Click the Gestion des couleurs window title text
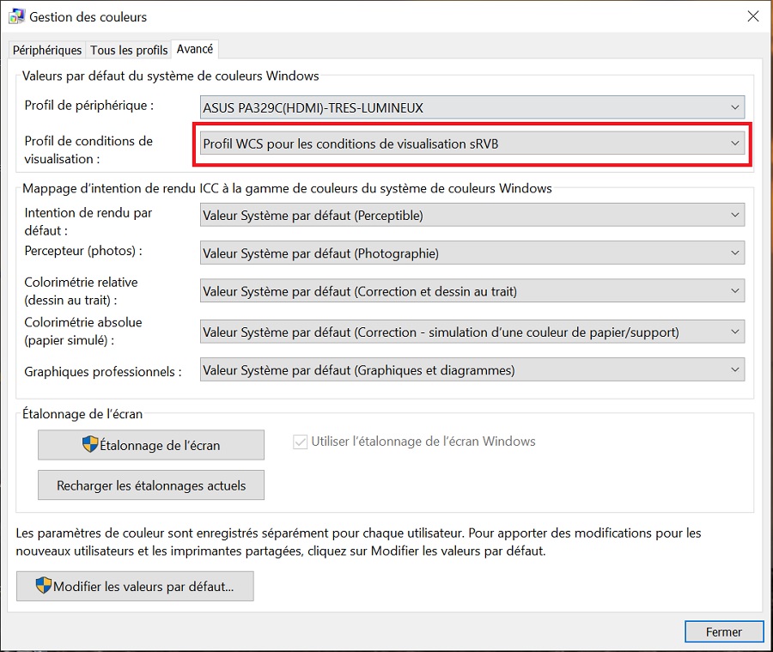Viewport: 773px width, 652px height. point(88,16)
